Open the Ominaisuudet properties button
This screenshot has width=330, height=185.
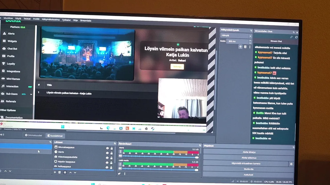[33, 135]
